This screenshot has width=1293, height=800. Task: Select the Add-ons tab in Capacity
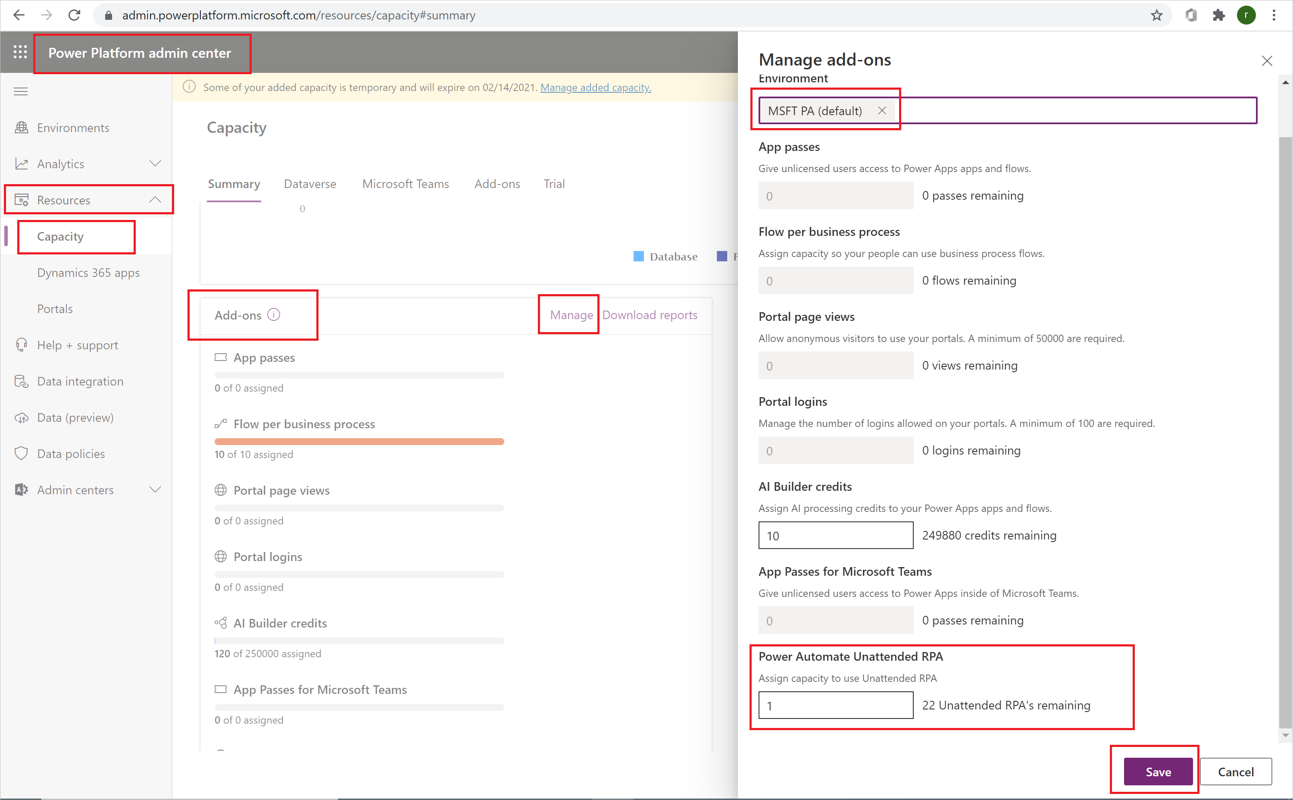coord(497,184)
